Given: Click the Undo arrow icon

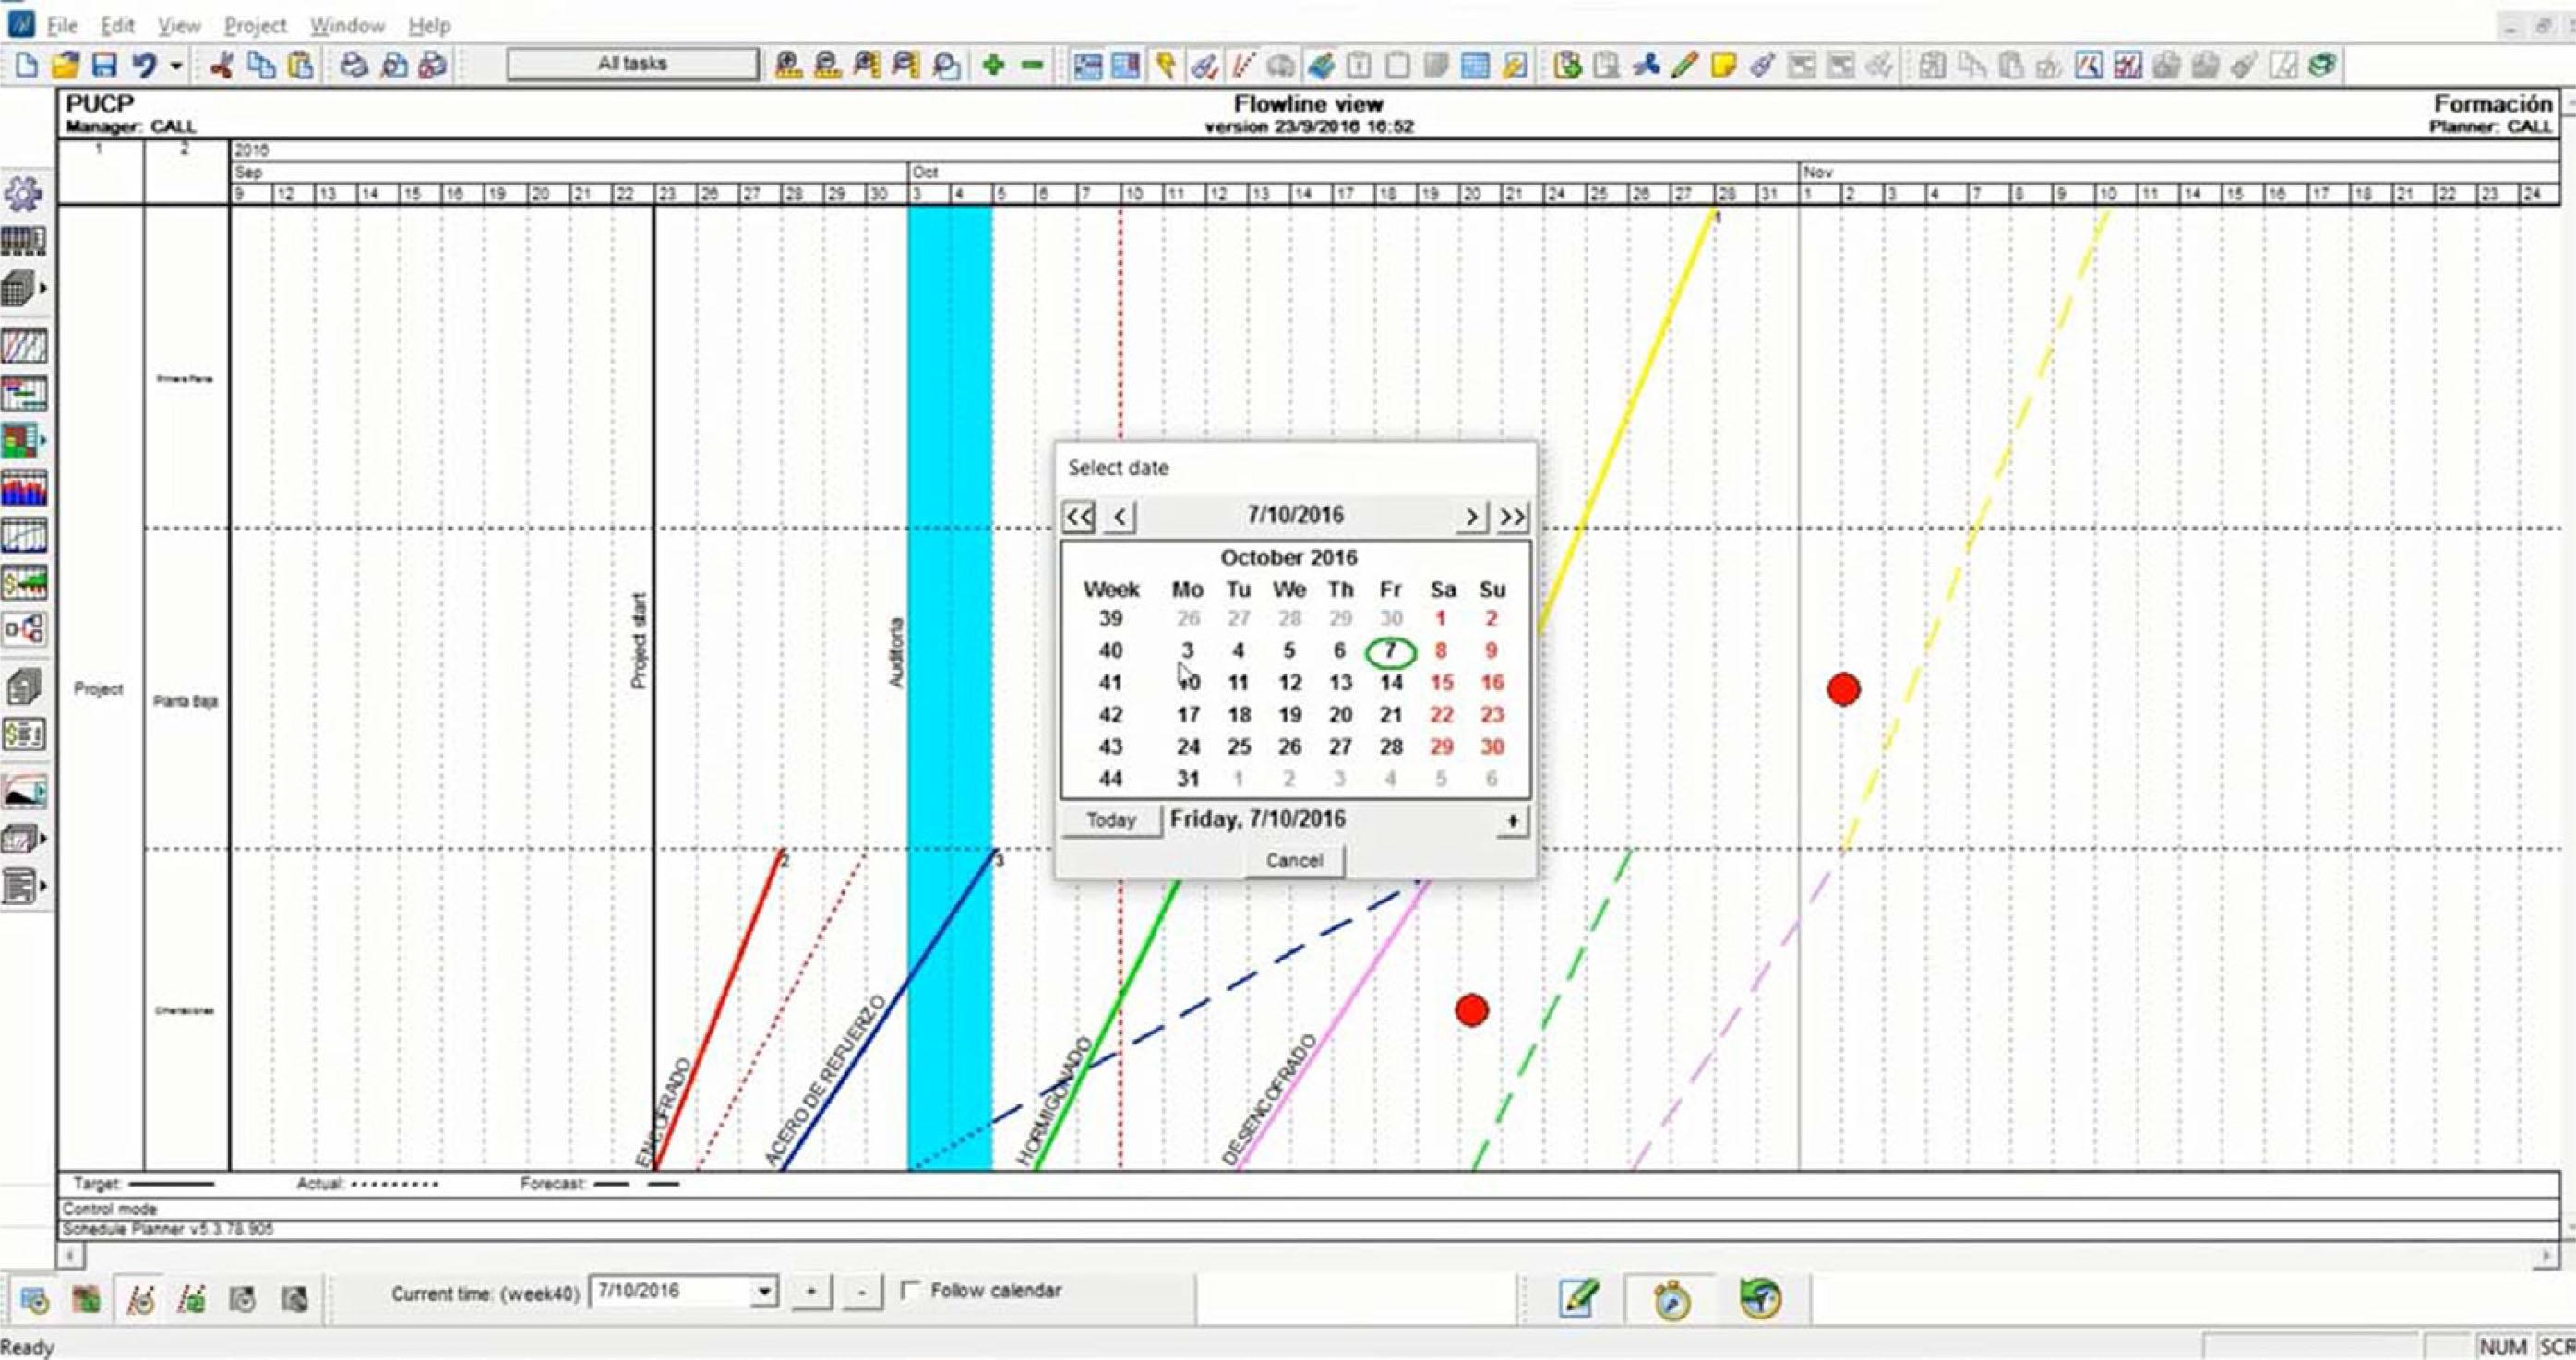Looking at the screenshot, I should pos(144,66).
